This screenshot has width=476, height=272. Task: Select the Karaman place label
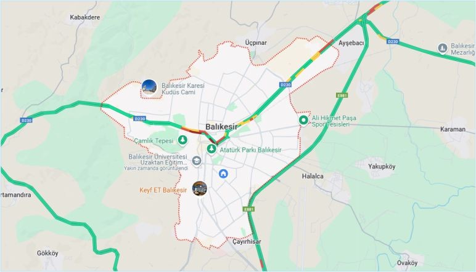click(x=453, y=129)
